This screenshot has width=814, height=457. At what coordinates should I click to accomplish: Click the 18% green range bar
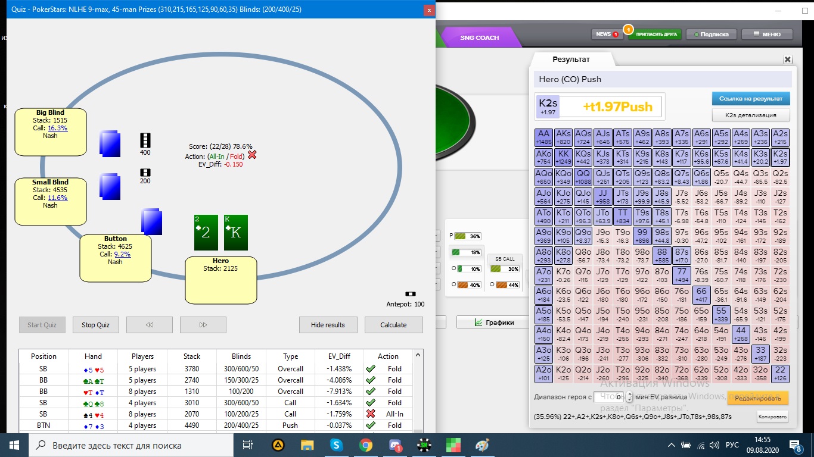467,252
